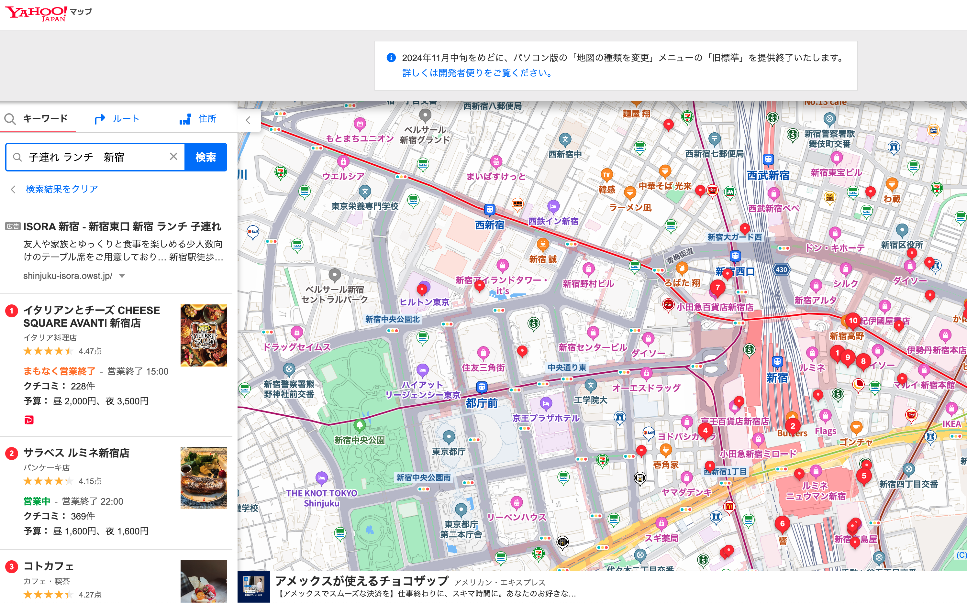
Task: Click the 新宿中央公園北 intersection label
Action: point(393,319)
